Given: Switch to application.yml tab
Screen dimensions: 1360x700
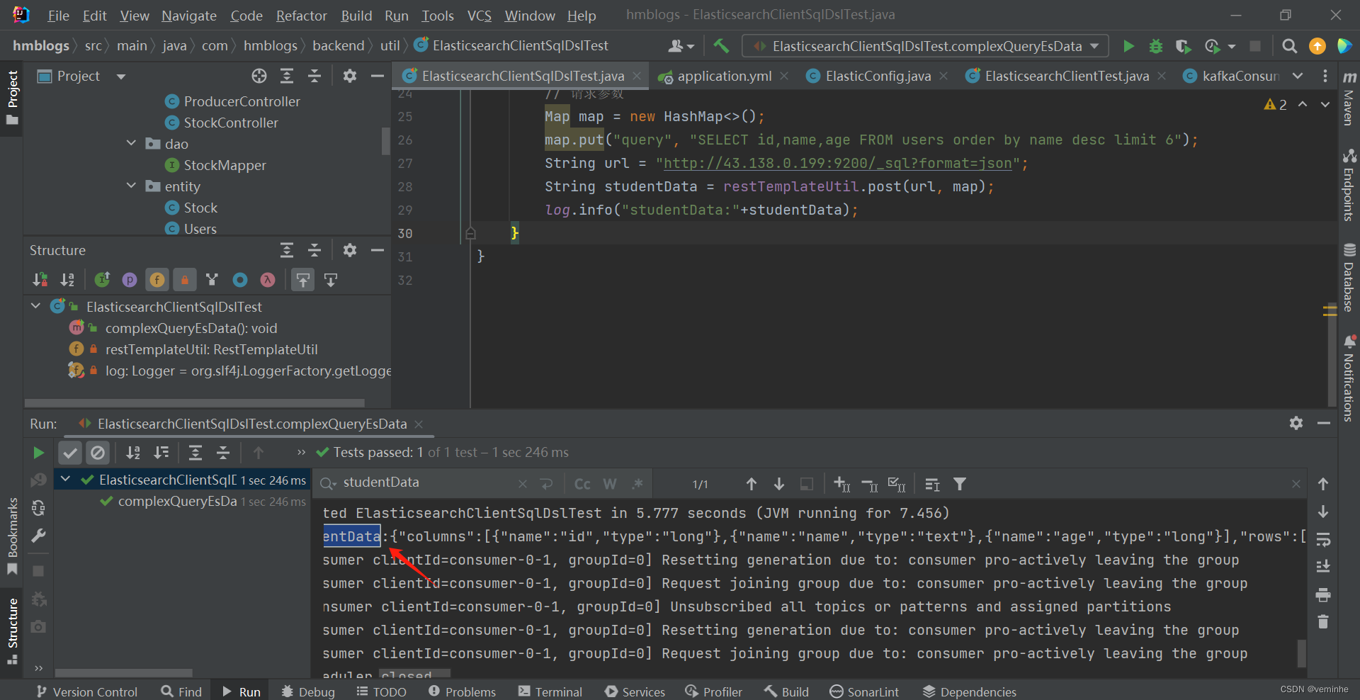Looking at the screenshot, I should tap(724, 76).
